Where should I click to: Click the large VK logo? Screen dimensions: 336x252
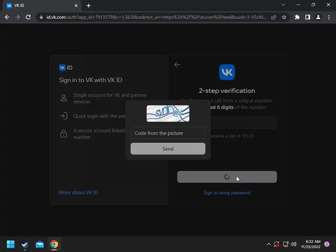(x=227, y=72)
